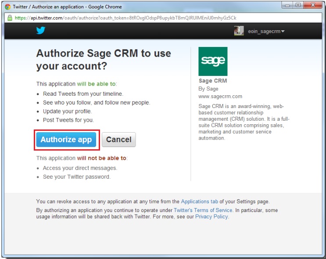Click the window title bar text
Screen dimensions: 326x259
(68, 7)
